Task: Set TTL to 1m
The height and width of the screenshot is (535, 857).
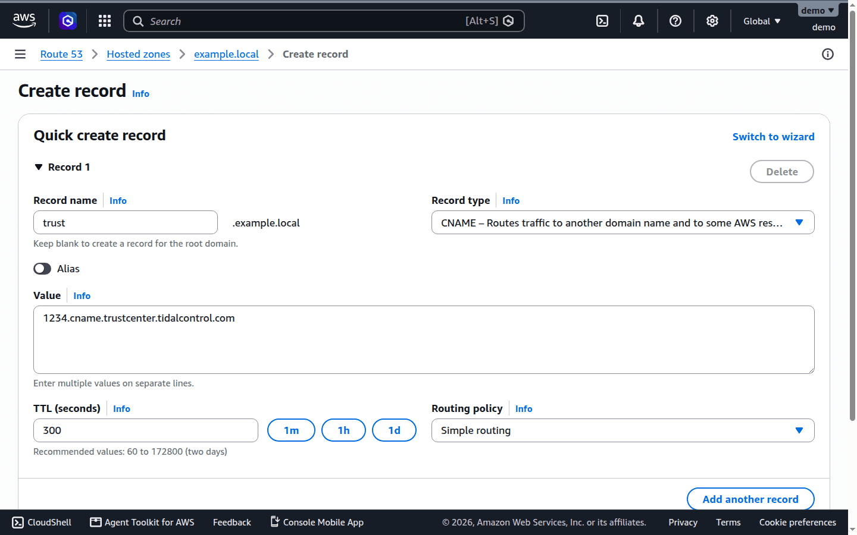Action: pyautogui.click(x=291, y=430)
